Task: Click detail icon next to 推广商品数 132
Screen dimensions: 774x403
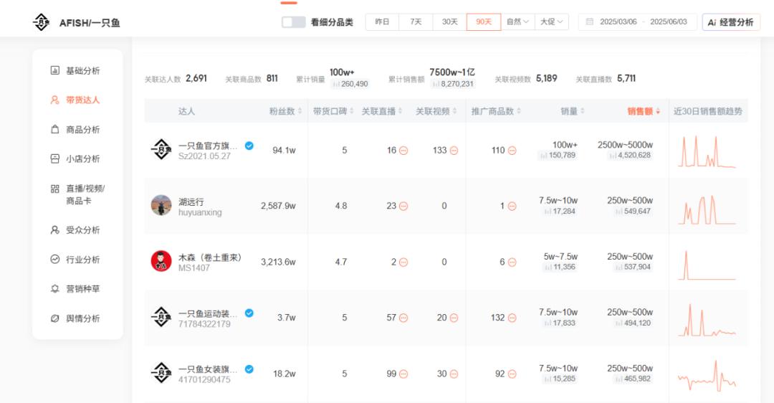Action: (512, 318)
